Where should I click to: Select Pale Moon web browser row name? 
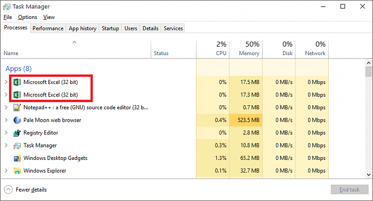(x=52, y=120)
